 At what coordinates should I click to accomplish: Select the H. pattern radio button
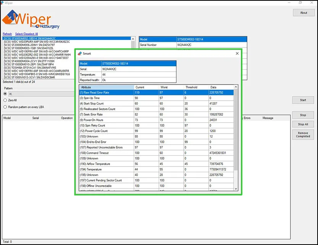click(5, 94)
